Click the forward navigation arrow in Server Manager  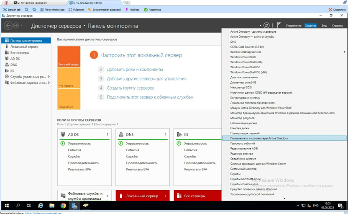16,26
